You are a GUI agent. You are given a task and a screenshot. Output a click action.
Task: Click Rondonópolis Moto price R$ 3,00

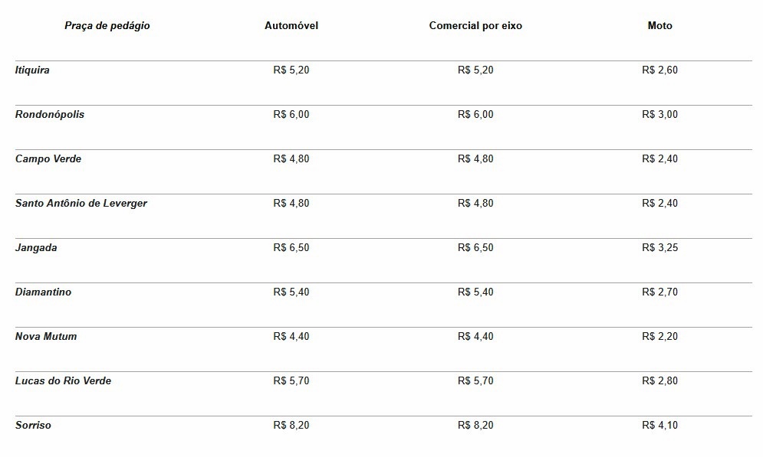(x=659, y=115)
